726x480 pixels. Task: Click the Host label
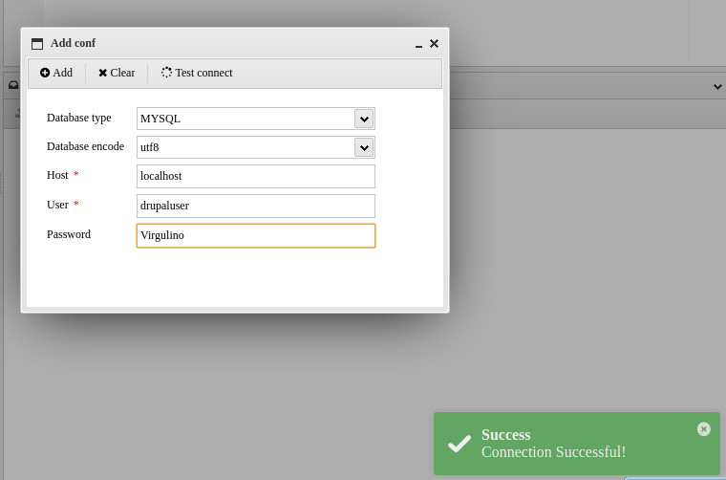pos(57,175)
